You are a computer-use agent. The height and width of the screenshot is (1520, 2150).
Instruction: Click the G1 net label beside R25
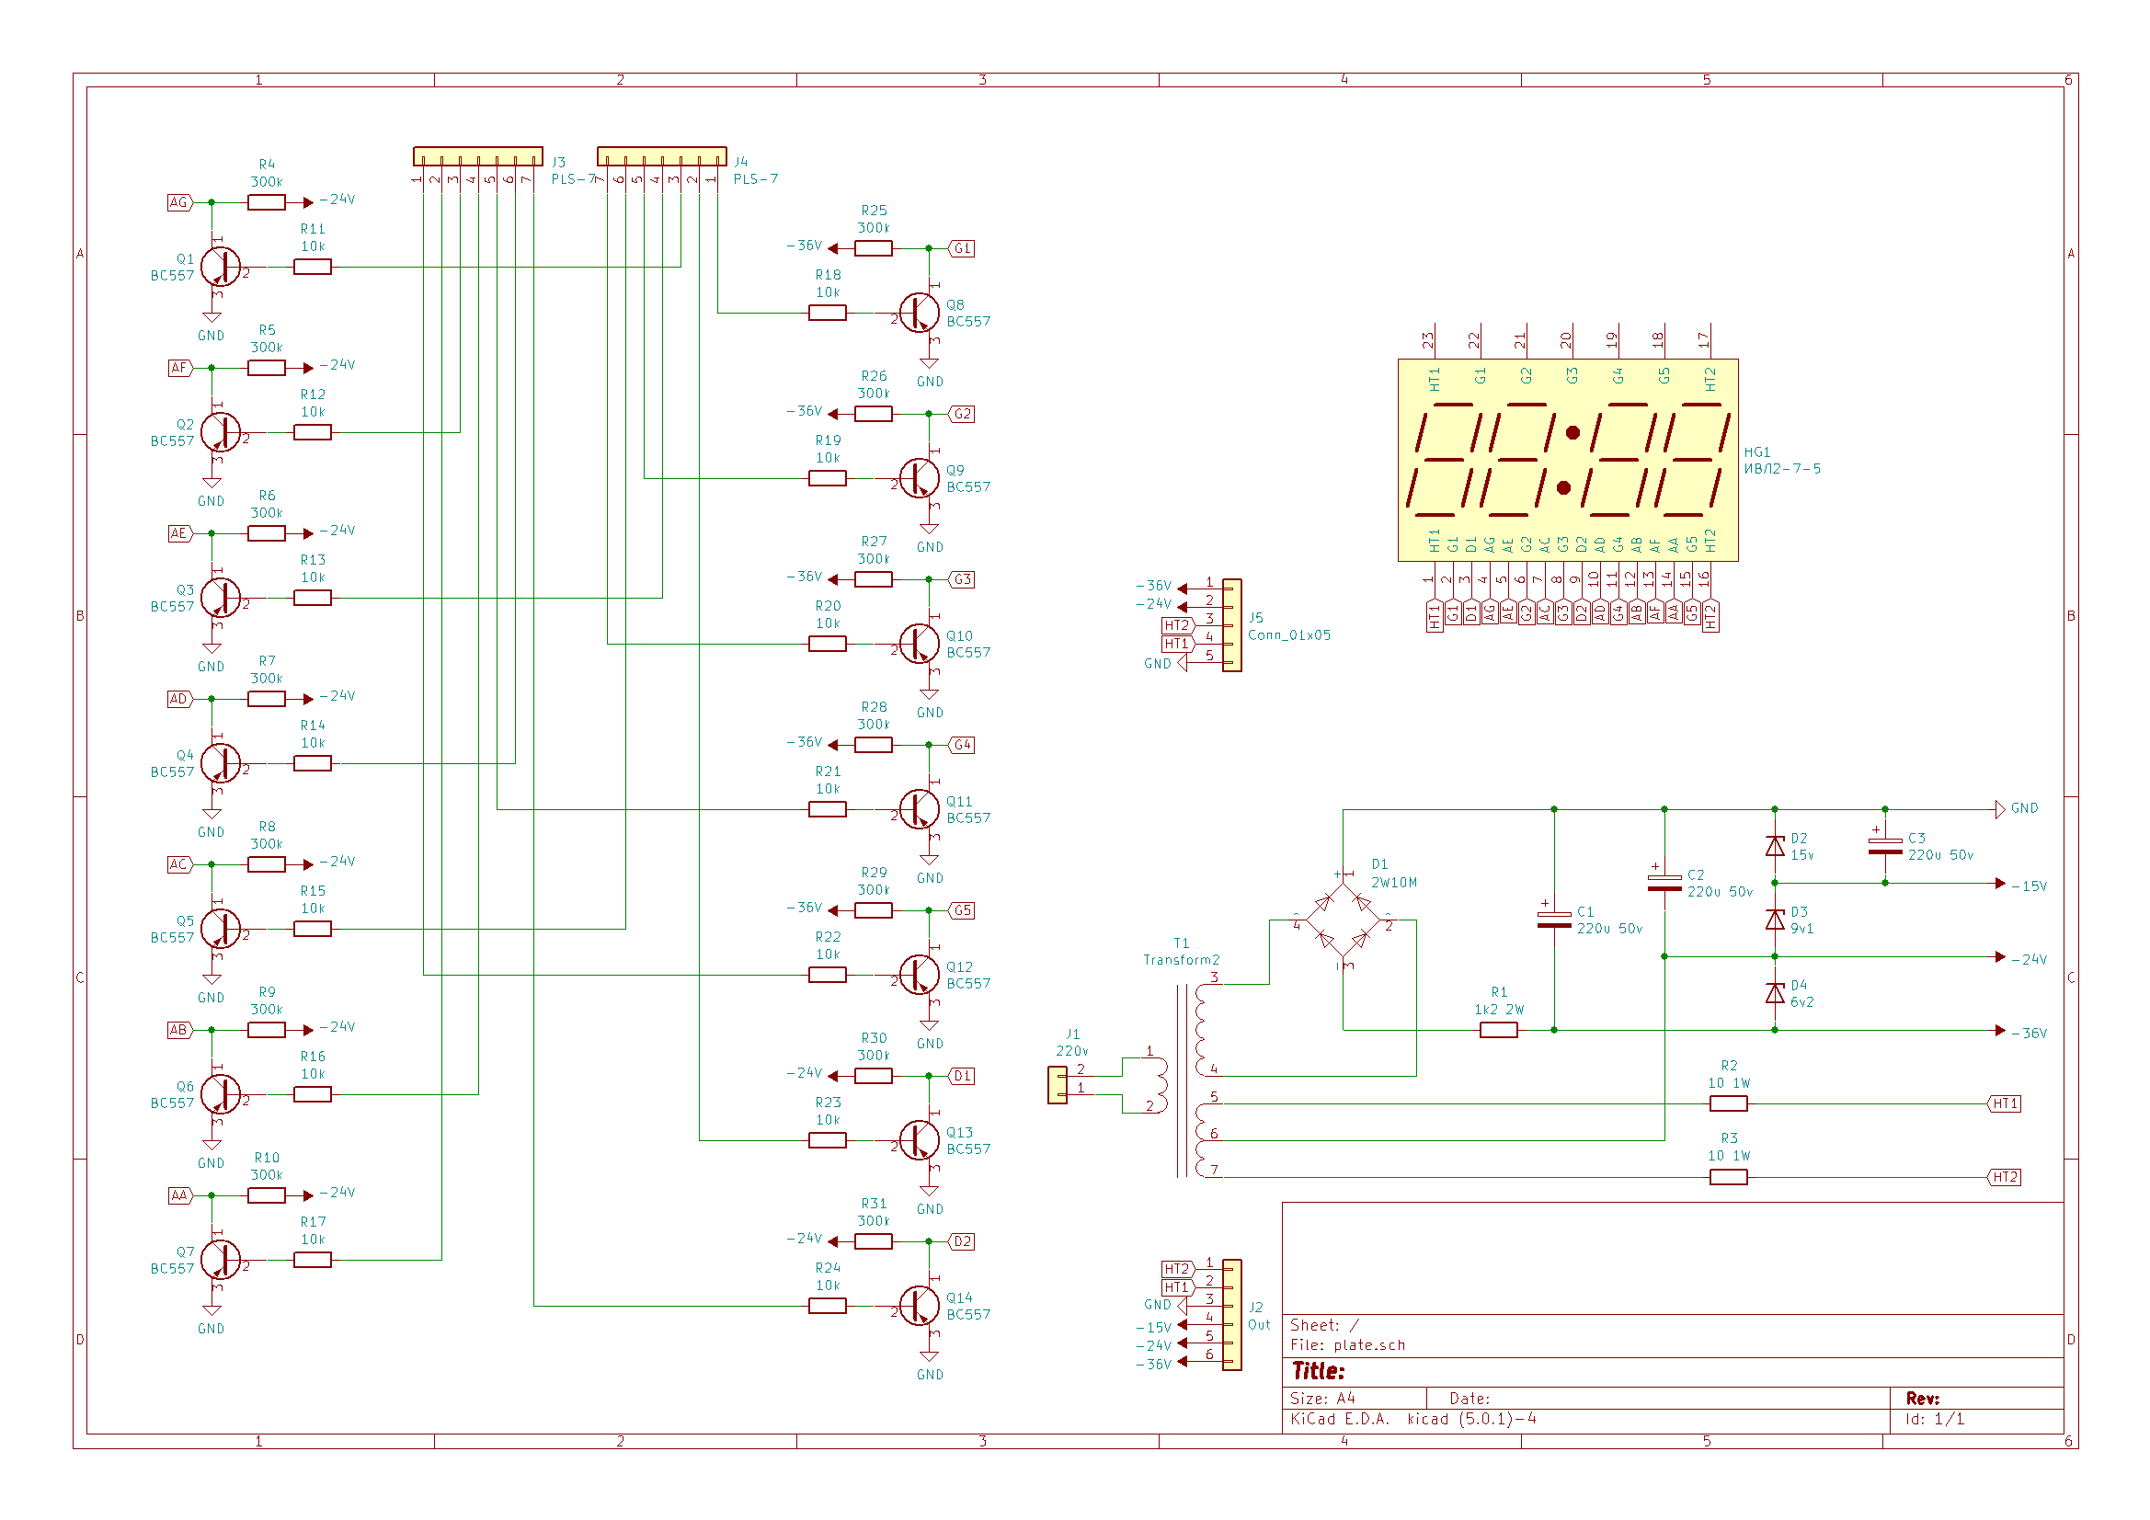(962, 248)
